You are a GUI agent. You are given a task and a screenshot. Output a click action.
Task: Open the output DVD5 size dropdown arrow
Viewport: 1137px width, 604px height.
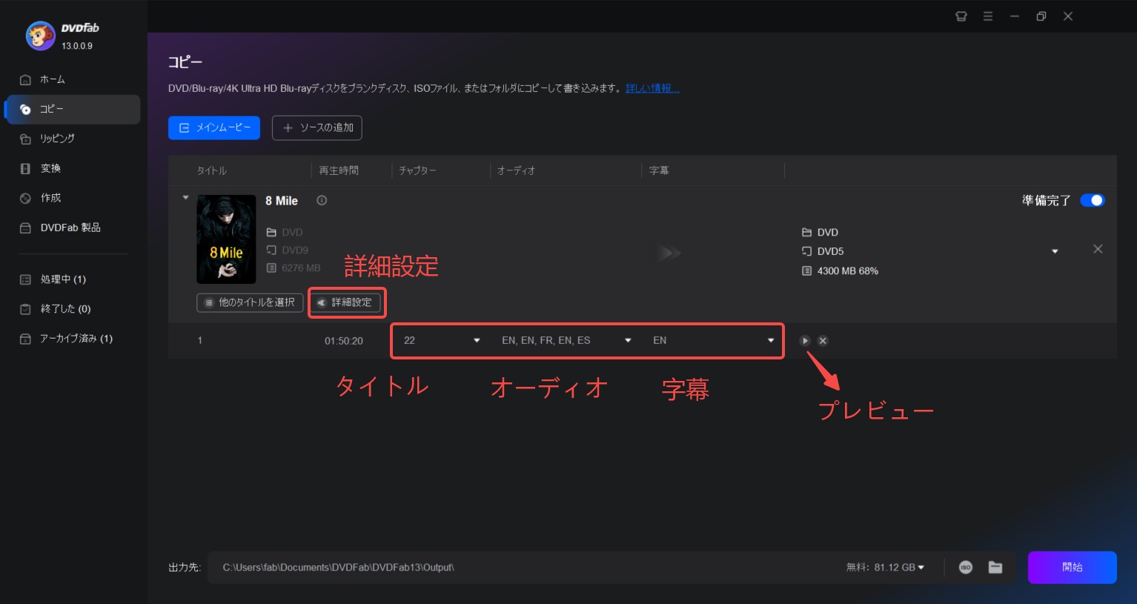(1055, 252)
